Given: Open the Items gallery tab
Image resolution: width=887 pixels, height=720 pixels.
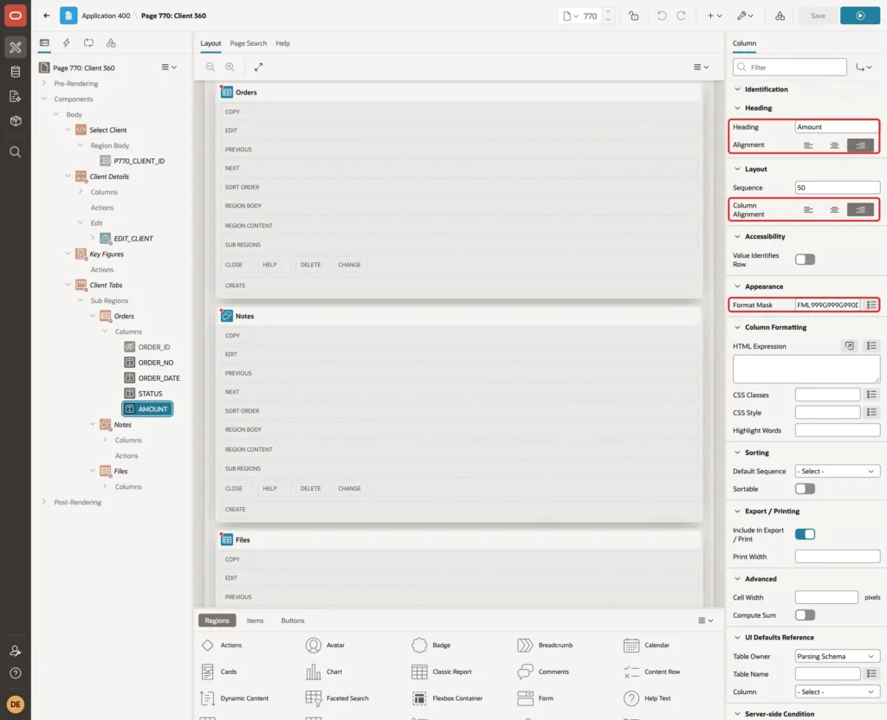Looking at the screenshot, I should (256, 620).
